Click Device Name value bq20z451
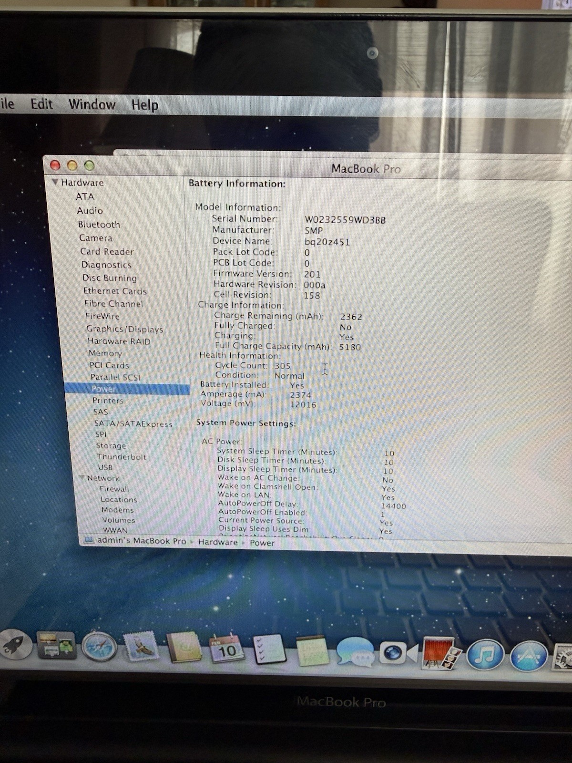The image size is (572, 763). click(327, 242)
